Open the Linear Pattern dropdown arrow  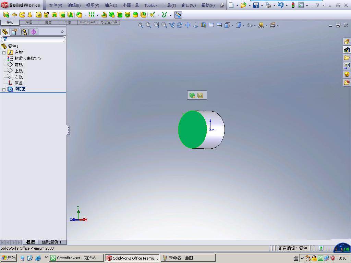(x=97, y=15)
